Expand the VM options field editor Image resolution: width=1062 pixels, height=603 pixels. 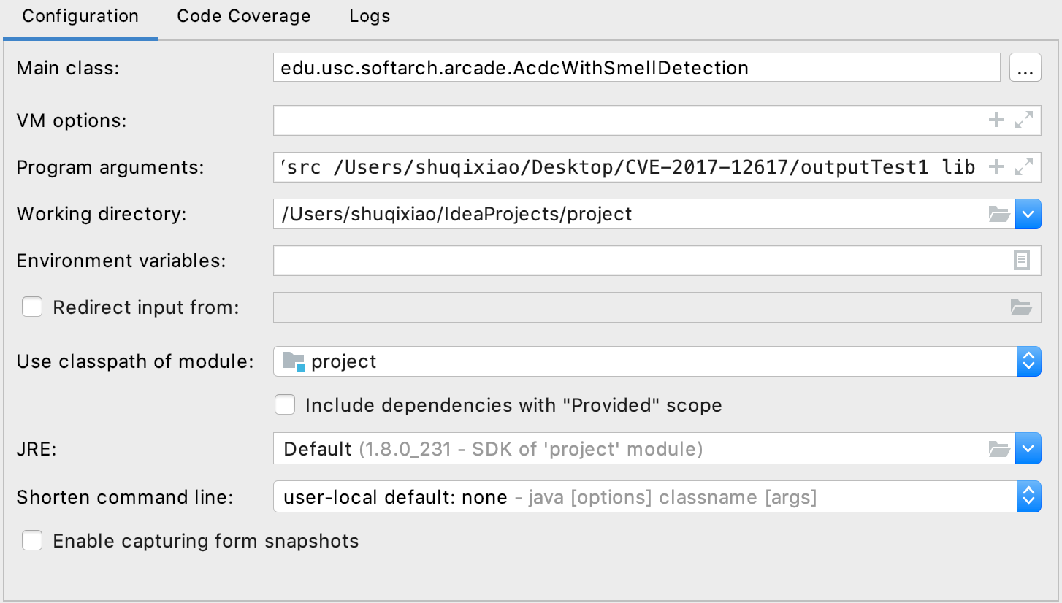point(1024,120)
